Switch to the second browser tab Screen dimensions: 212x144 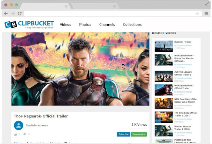95,6
